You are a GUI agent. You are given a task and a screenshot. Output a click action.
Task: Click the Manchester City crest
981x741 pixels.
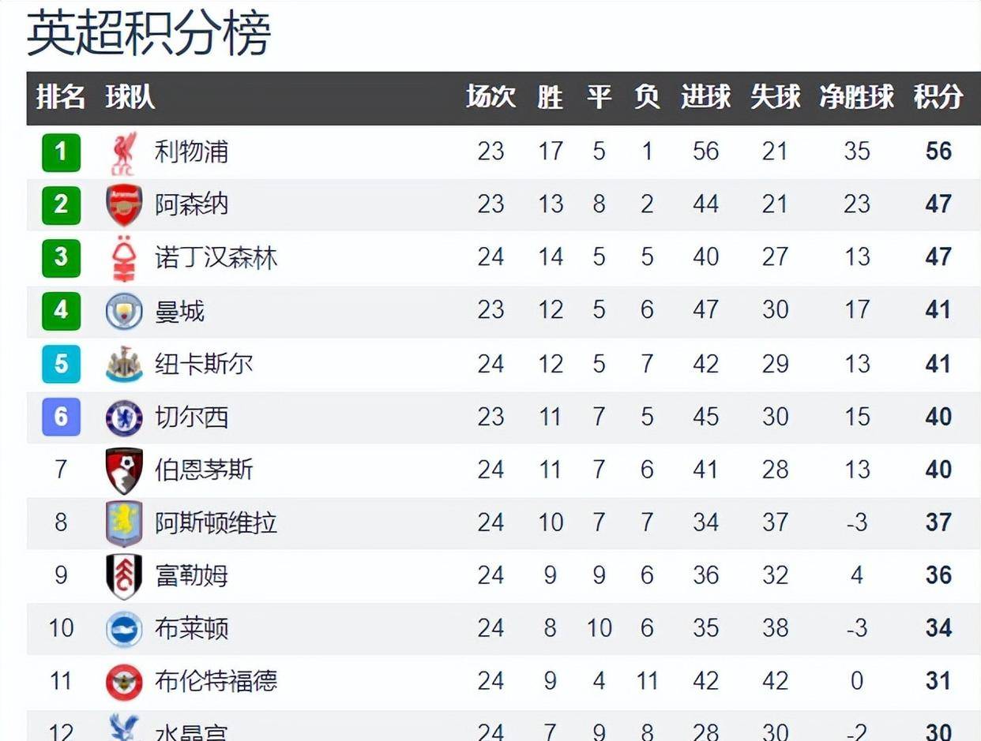(x=124, y=311)
